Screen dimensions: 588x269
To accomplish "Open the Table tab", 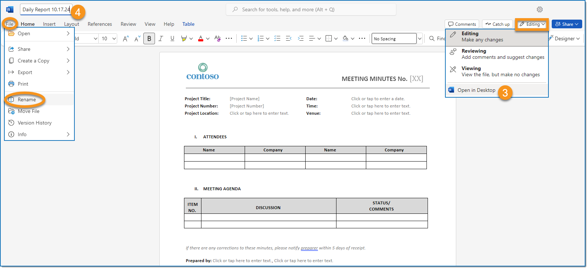I will coord(188,24).
